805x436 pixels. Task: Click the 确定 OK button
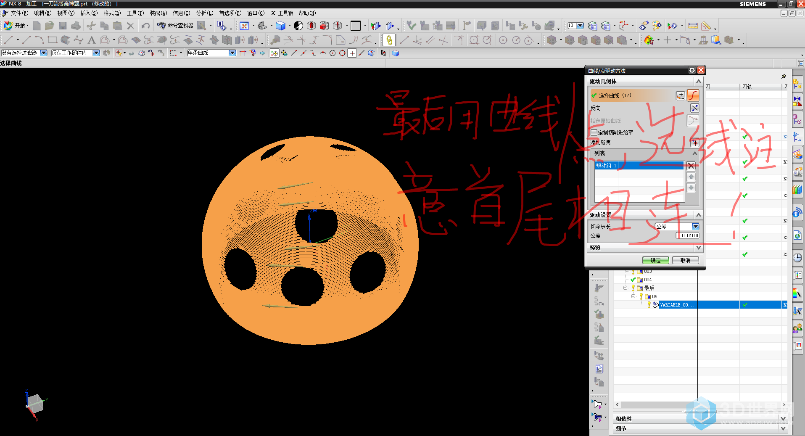point(655,260)
